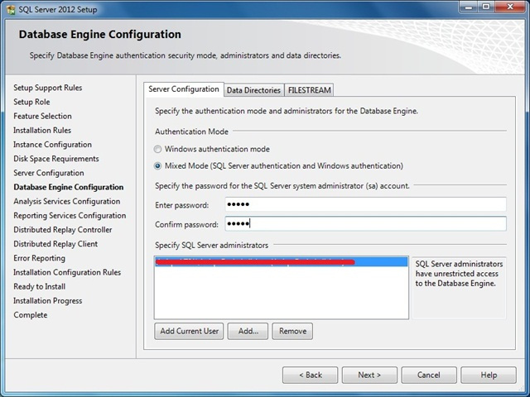Minimize the setup window
The height and width of the screenshot is (397, 530).
469,7
